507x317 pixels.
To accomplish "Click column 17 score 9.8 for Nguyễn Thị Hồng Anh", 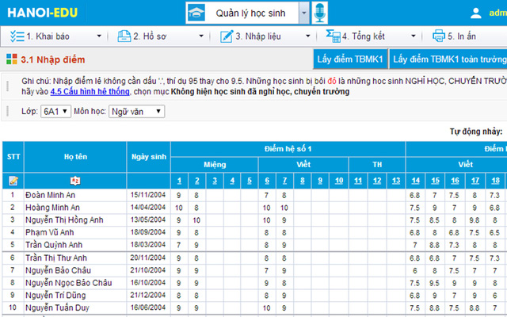I will [475, 220].
